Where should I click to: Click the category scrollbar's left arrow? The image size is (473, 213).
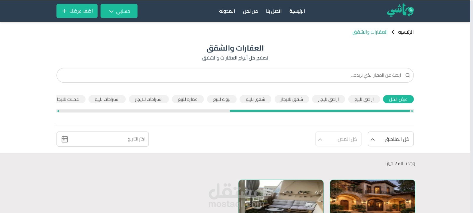click(x=58, y=111)
